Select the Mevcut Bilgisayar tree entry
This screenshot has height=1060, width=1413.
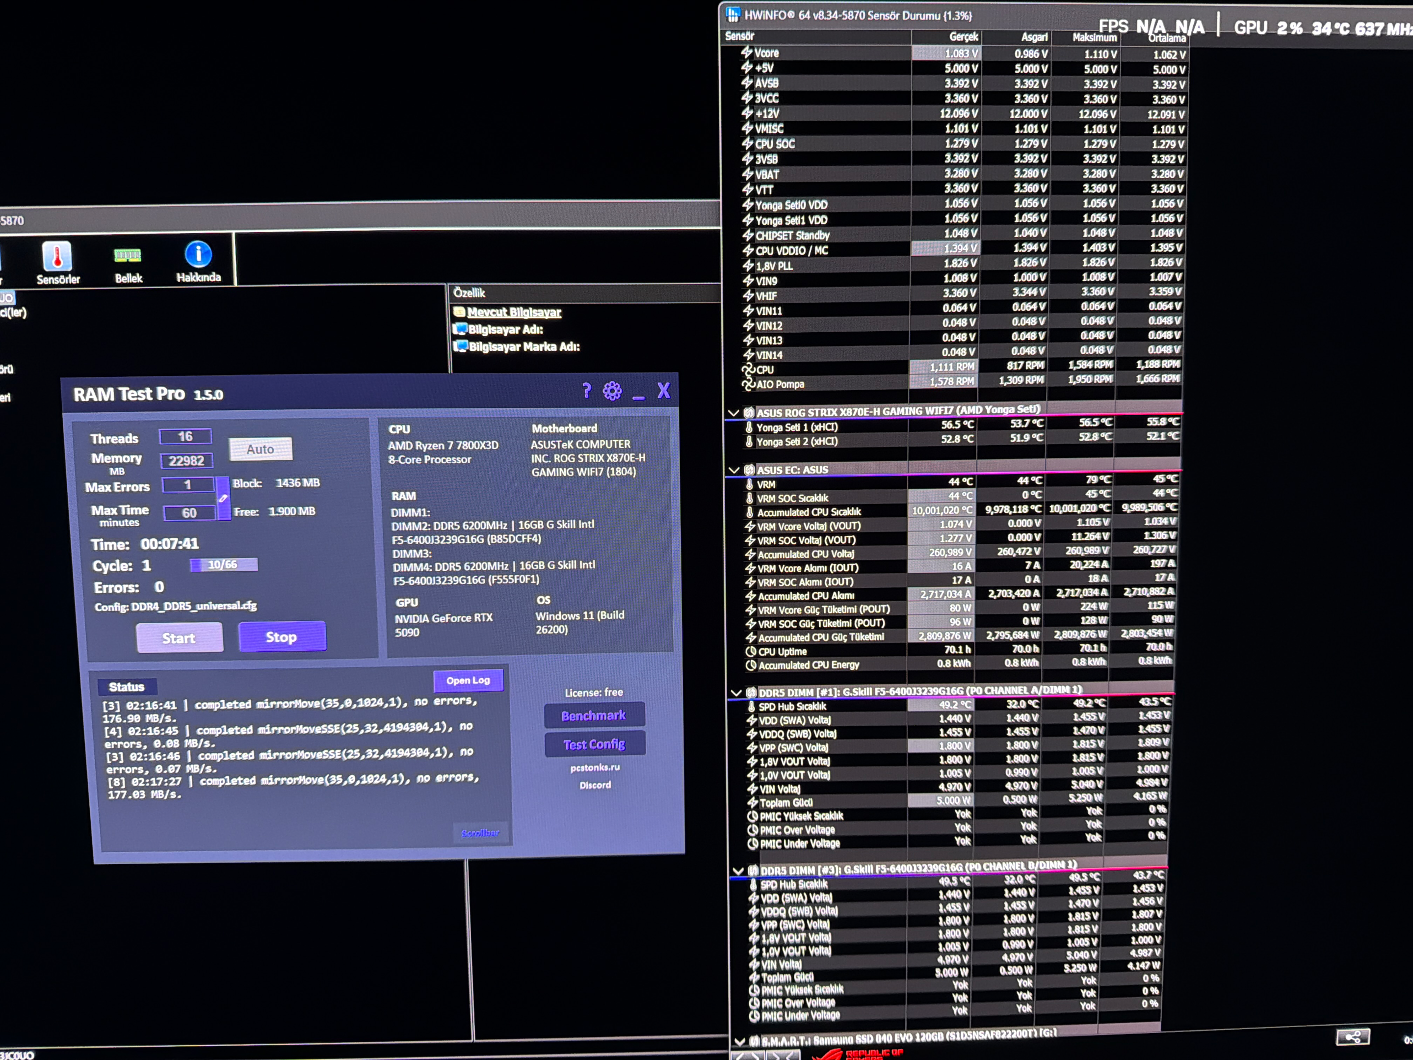pyautogui.click(x=514, y=313)
